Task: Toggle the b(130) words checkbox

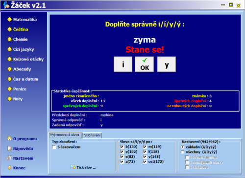Action: click(x=122, y=147)
